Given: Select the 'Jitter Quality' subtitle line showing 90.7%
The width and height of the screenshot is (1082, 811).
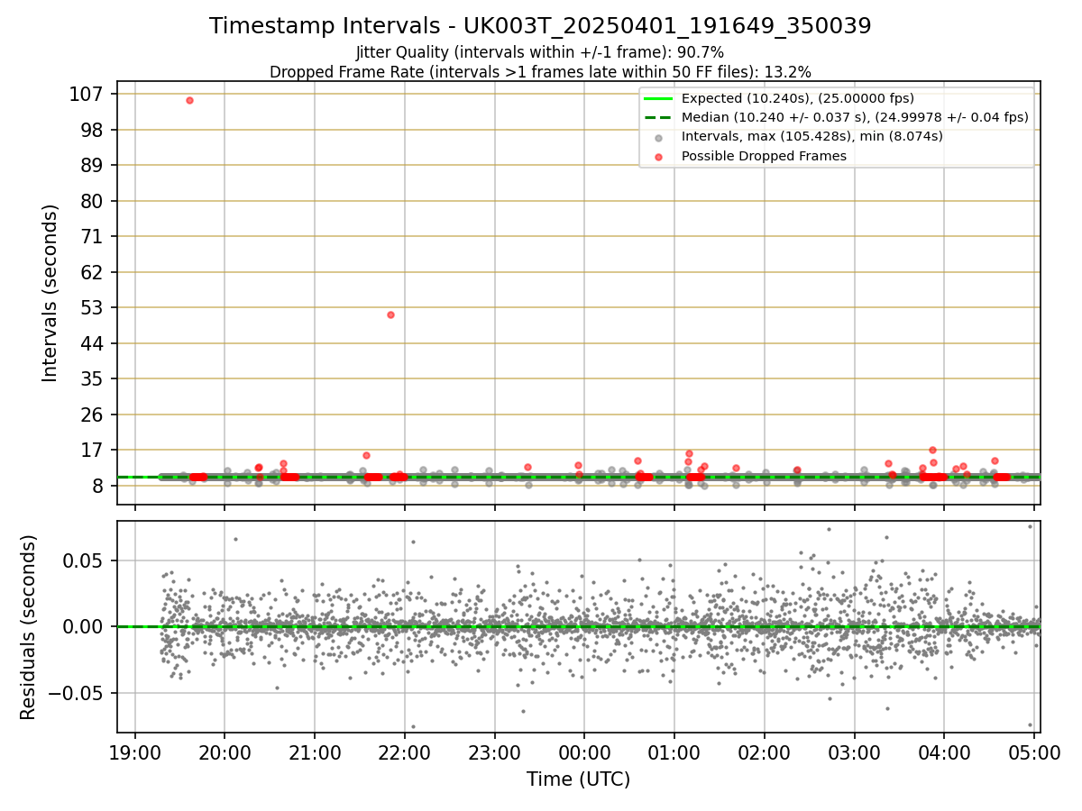Looking at the screenshot, I should (540, 53).
